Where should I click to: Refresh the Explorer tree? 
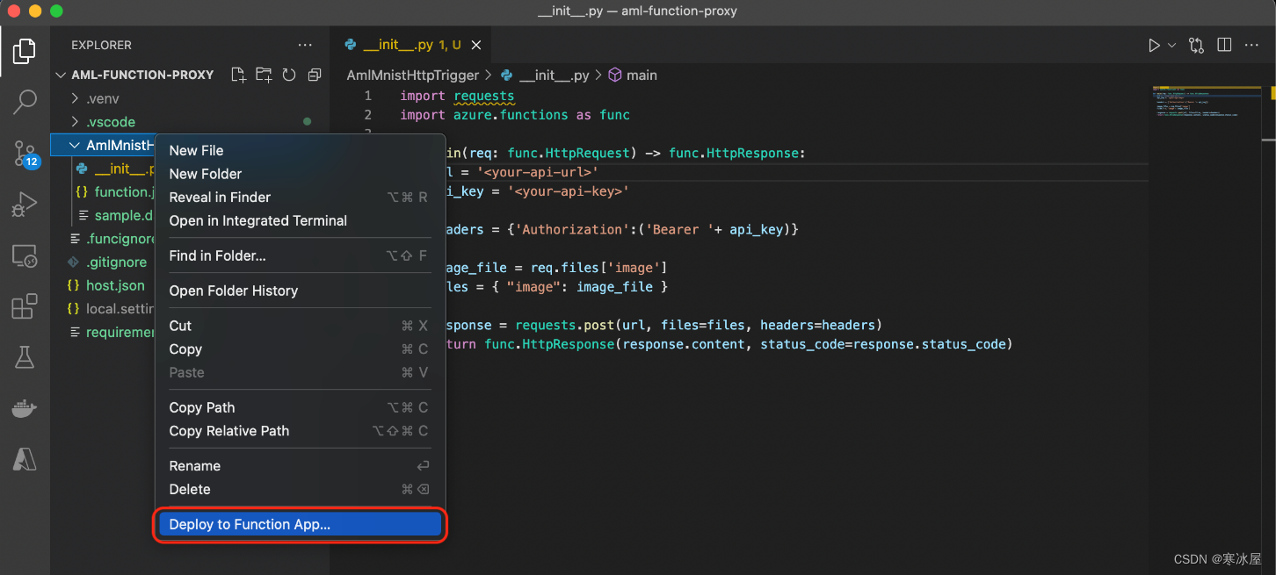pyautogui.click(x=289, y=75)
